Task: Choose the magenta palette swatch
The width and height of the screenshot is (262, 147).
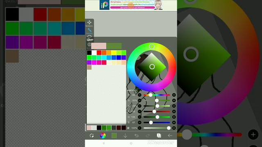Action: pos(94,62)
